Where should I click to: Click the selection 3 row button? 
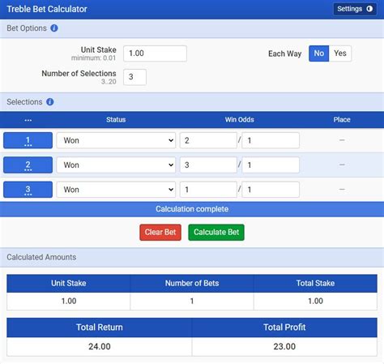click(x=28, y=190)
